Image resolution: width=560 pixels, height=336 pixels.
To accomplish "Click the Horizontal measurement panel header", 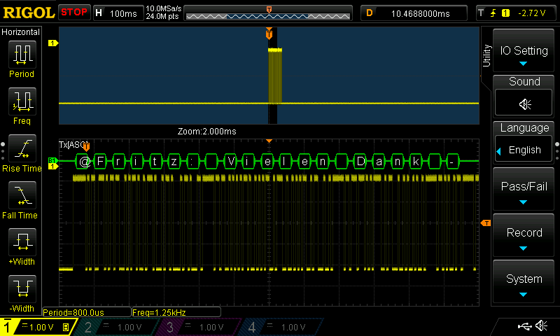I will pos(21,31).
